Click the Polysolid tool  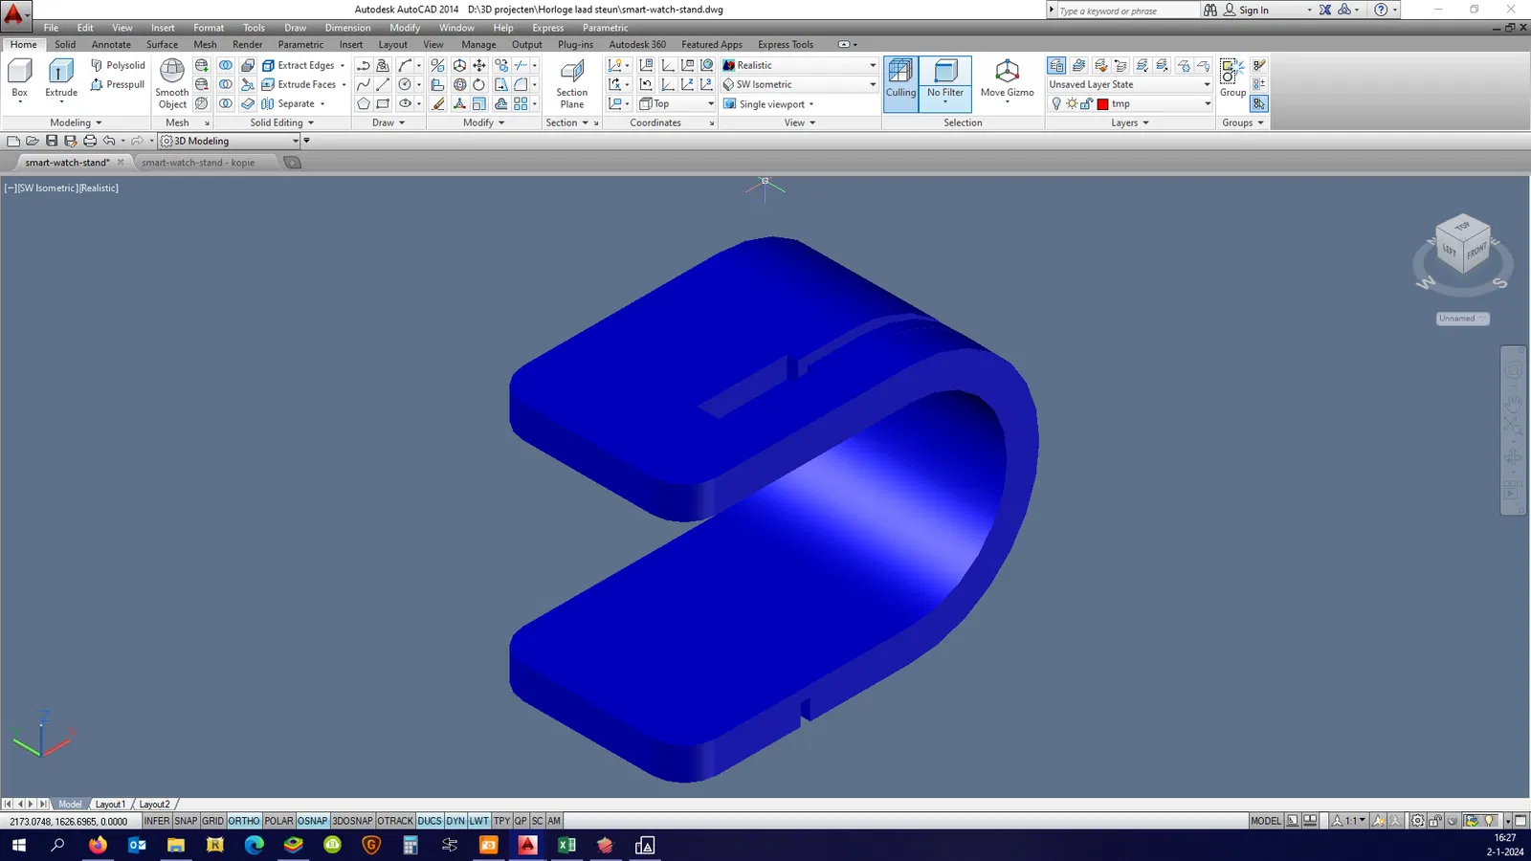tap(118, 65)
